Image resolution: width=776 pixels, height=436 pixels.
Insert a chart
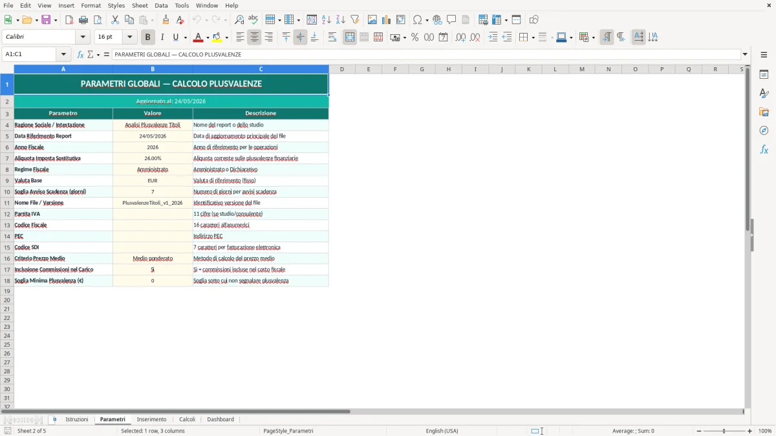(x=387, y=20)
